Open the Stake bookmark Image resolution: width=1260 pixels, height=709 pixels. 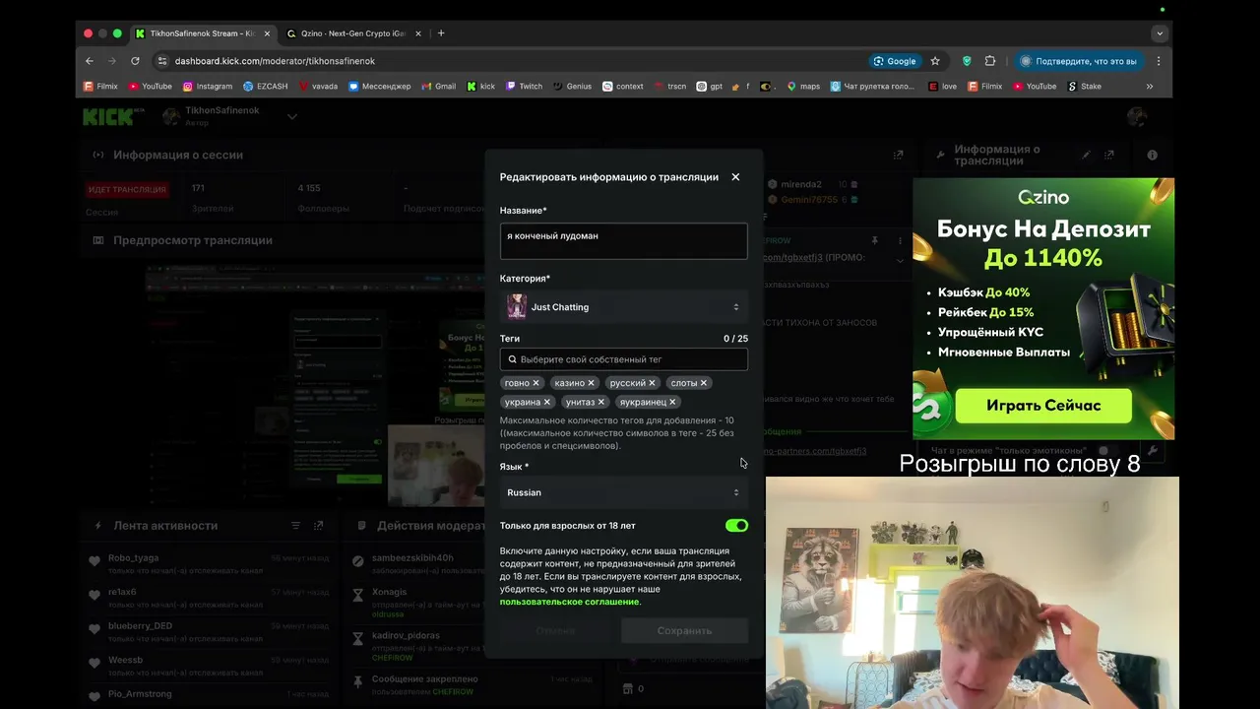1085,87
